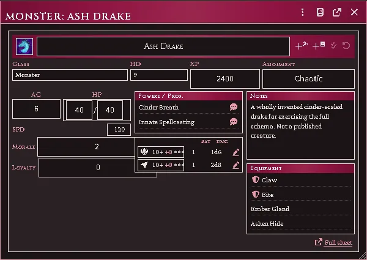
Task: Click the add power wand icon
Action: (x=302, y=45)
